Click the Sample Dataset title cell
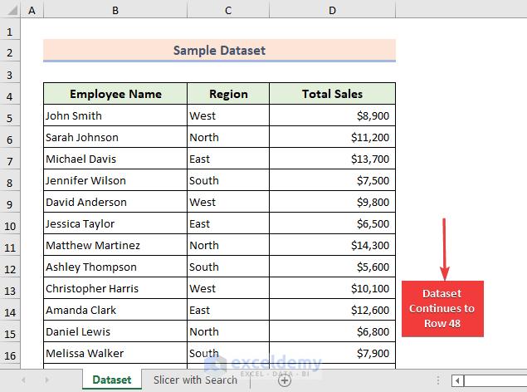Screen dimensions: 527x392 [x=219, y=51]
